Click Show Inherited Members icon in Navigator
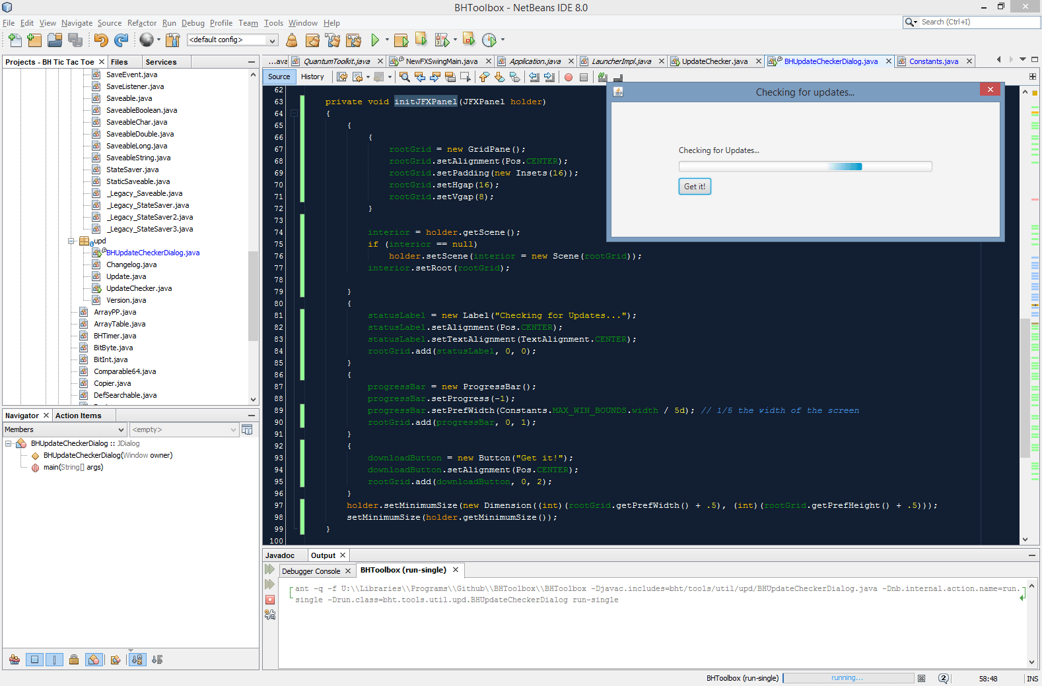 (x=15, y=660)
